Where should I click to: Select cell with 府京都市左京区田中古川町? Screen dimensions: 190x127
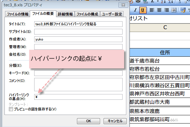click(160, 77)
